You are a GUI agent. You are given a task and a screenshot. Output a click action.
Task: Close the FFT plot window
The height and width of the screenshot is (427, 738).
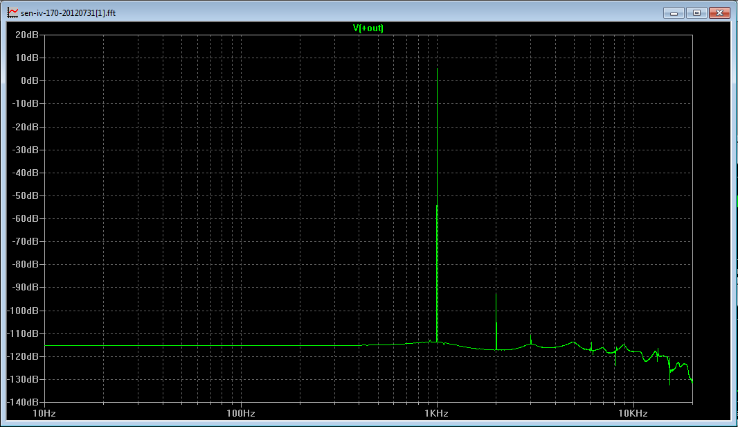[719, 12]
